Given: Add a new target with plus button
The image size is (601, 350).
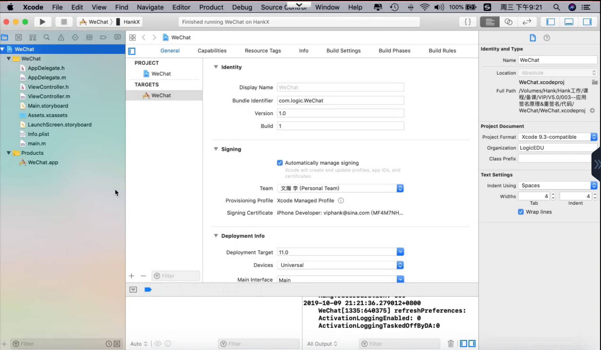Looking at the screenshot, I should pyautogui.click(x=132, y=276).
